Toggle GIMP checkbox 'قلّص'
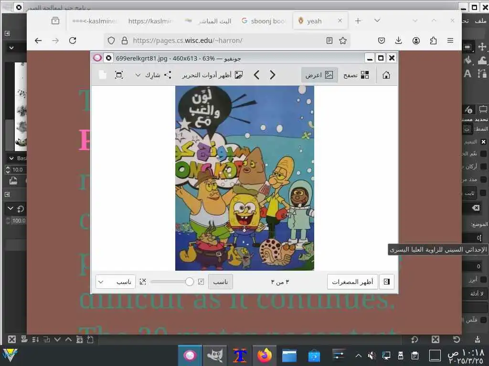 pyautogui.click(x=483, y=320)
